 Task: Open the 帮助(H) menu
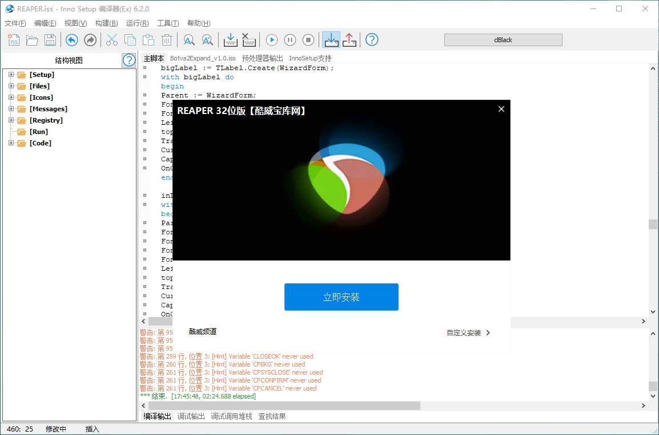point(199,23)
